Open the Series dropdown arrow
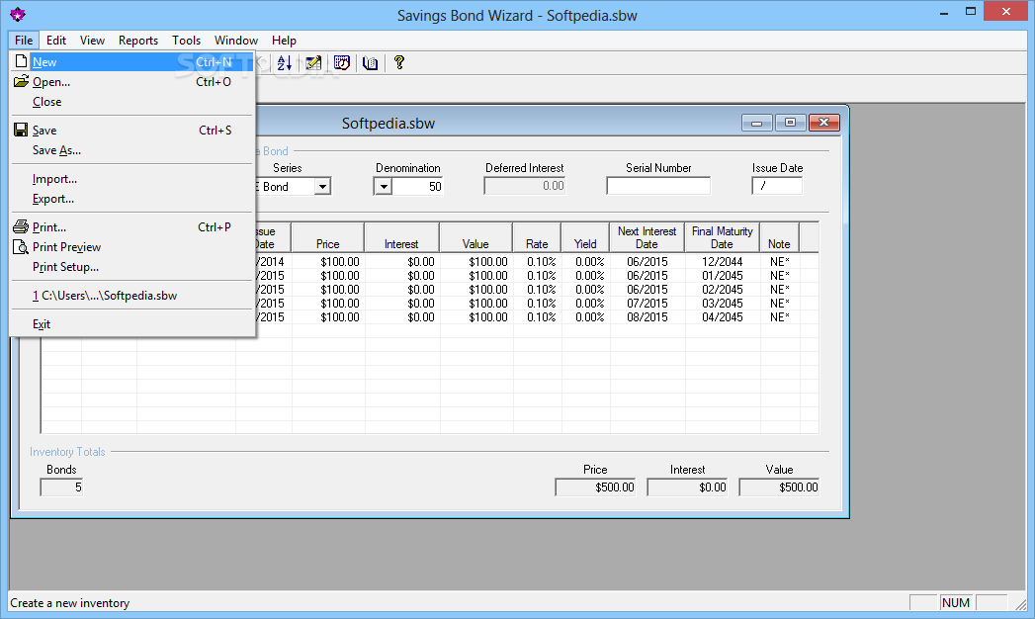Screen dimensions: 1035x619 click(322, 187)
